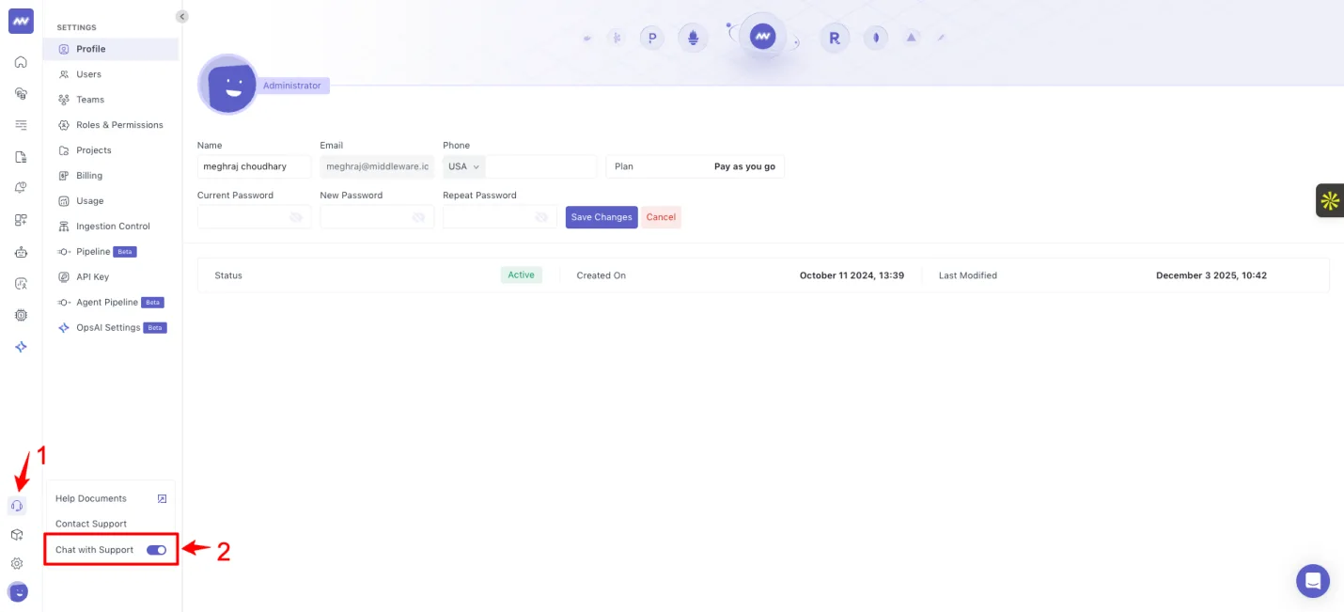Click the Cancel button
The height and width of the screenshot is (612, 1344).
click(x=661, y=217)
